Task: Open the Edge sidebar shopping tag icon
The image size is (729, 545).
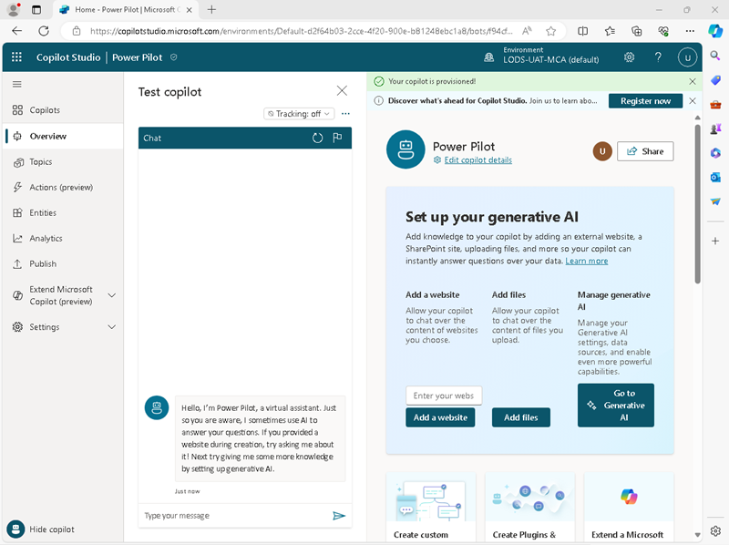Action: point(715,80)
